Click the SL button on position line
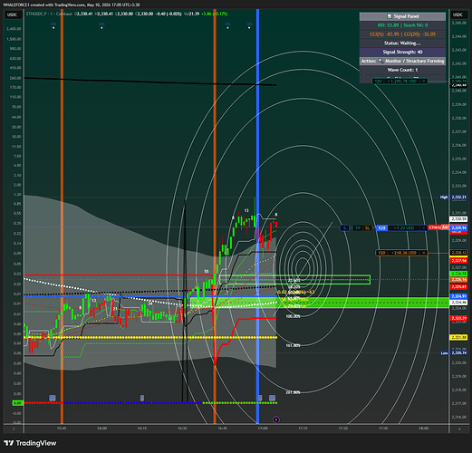The image size is (472, 453). [367, 228]
